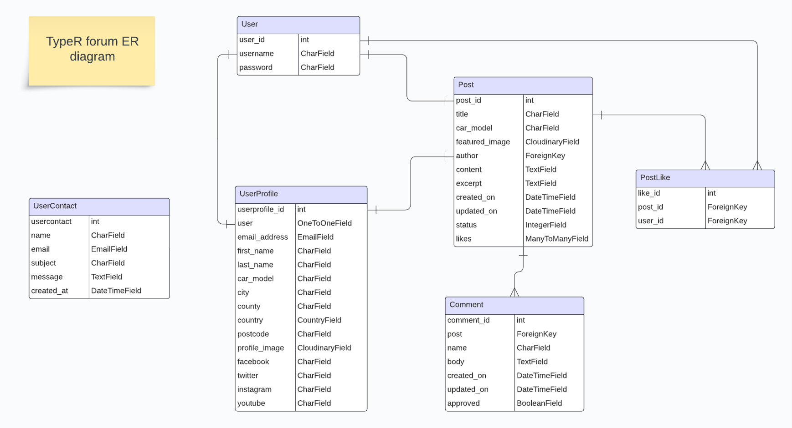
Task: Click the youtube CharField row in UserProfile
Action: coord(301,403)
